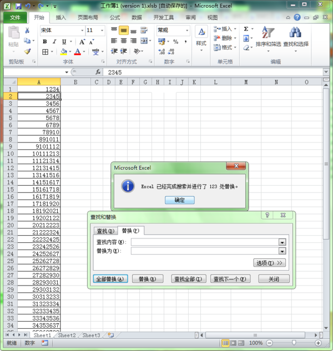The height and width of the screenshot is (351, 333).
Task: Expand the Delete (删除) cells dropdown
Action: (x=235, y=38)
